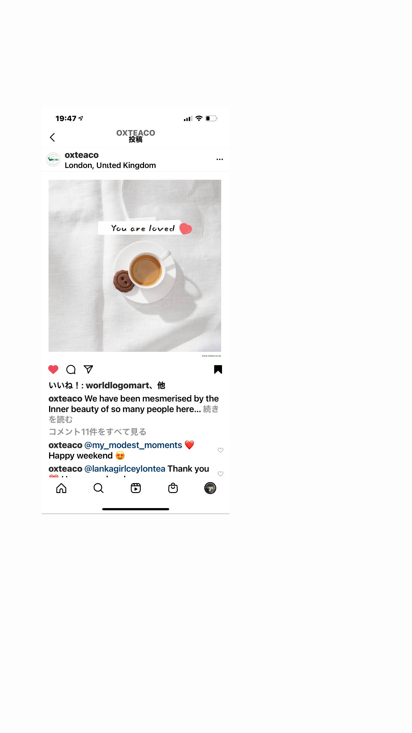This screenshot has height=733, width=412.
Task: Go to Home tab in bottom bar
Action: pyautogui.click(x=61, y=488)
